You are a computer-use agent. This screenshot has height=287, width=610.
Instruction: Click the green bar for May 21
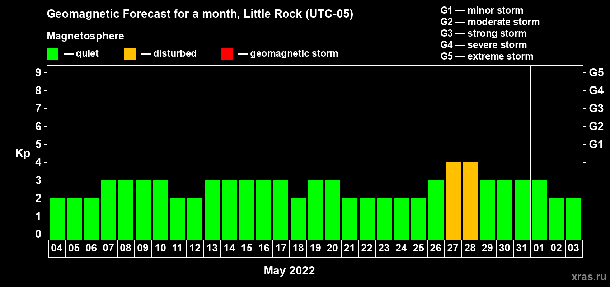[x=350, y=218]
